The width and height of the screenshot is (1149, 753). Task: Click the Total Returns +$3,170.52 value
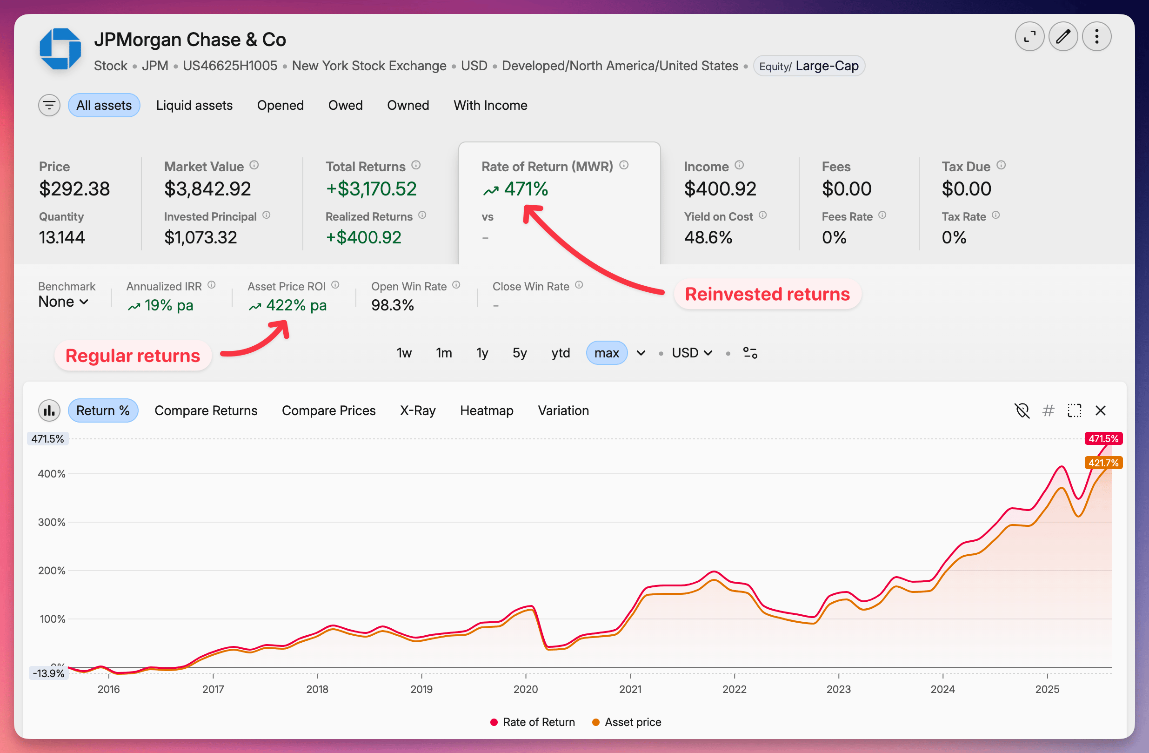(371, 189)
